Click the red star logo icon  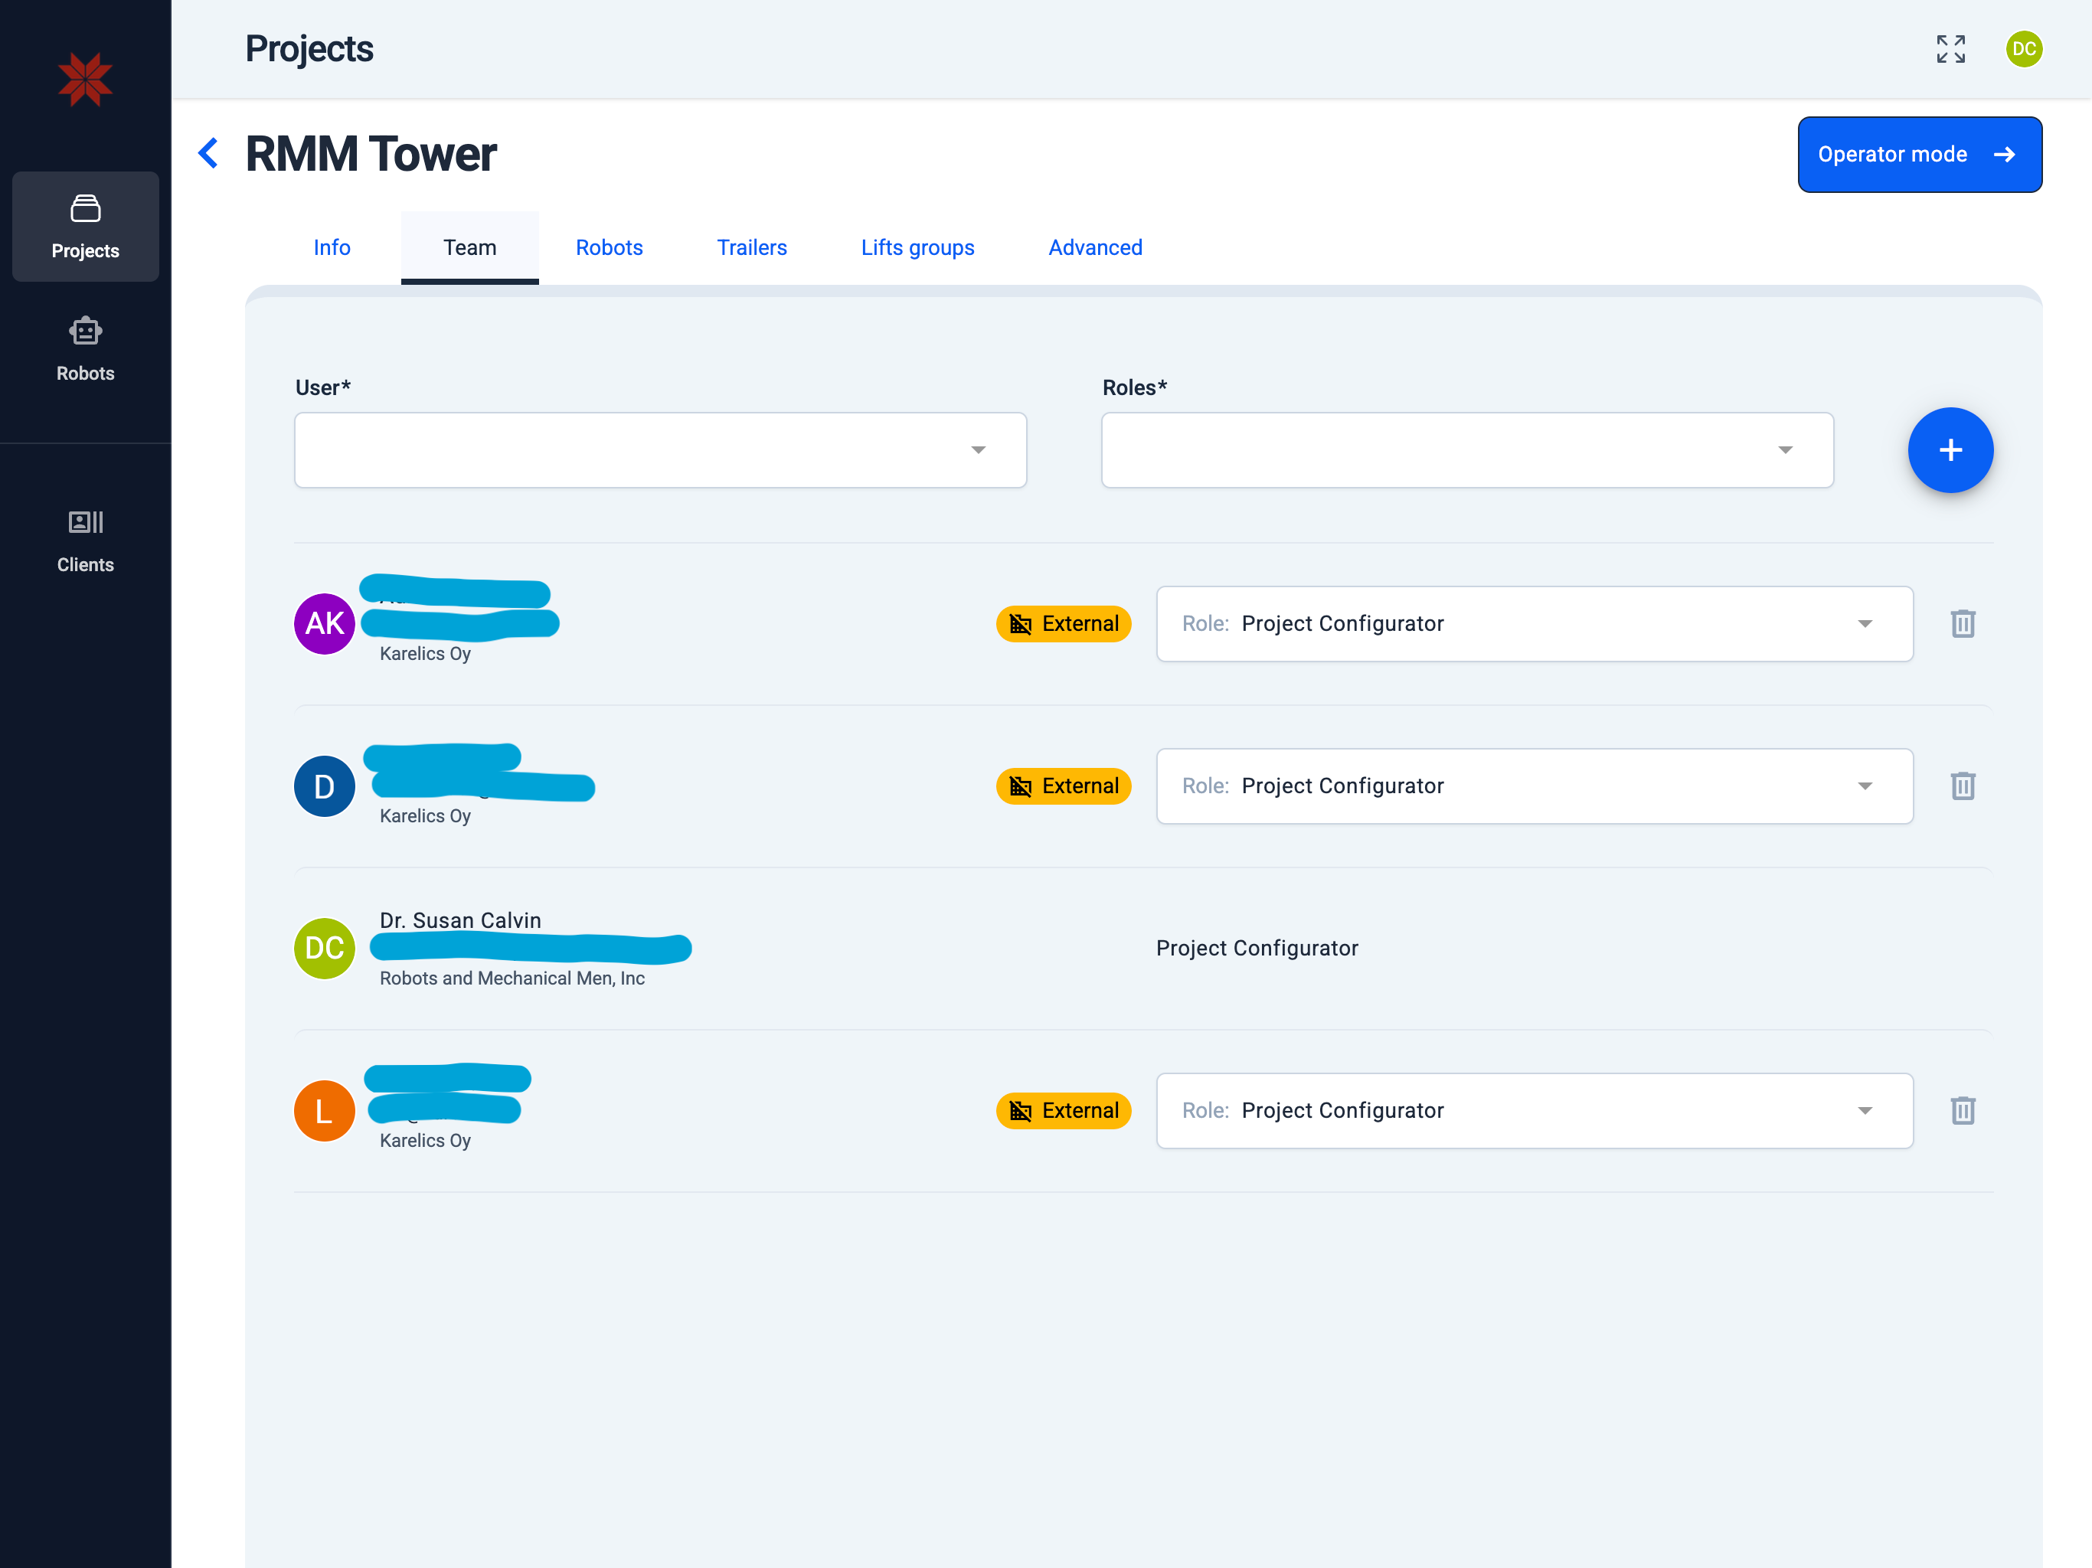85,80
